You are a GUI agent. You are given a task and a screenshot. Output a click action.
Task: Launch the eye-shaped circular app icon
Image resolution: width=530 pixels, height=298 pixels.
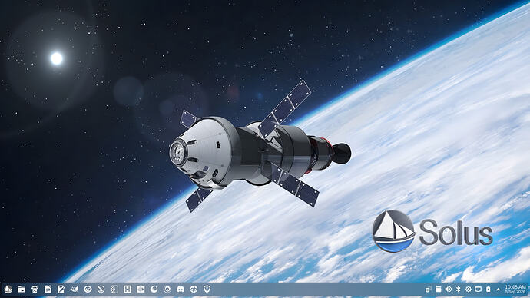click(88, 290)
